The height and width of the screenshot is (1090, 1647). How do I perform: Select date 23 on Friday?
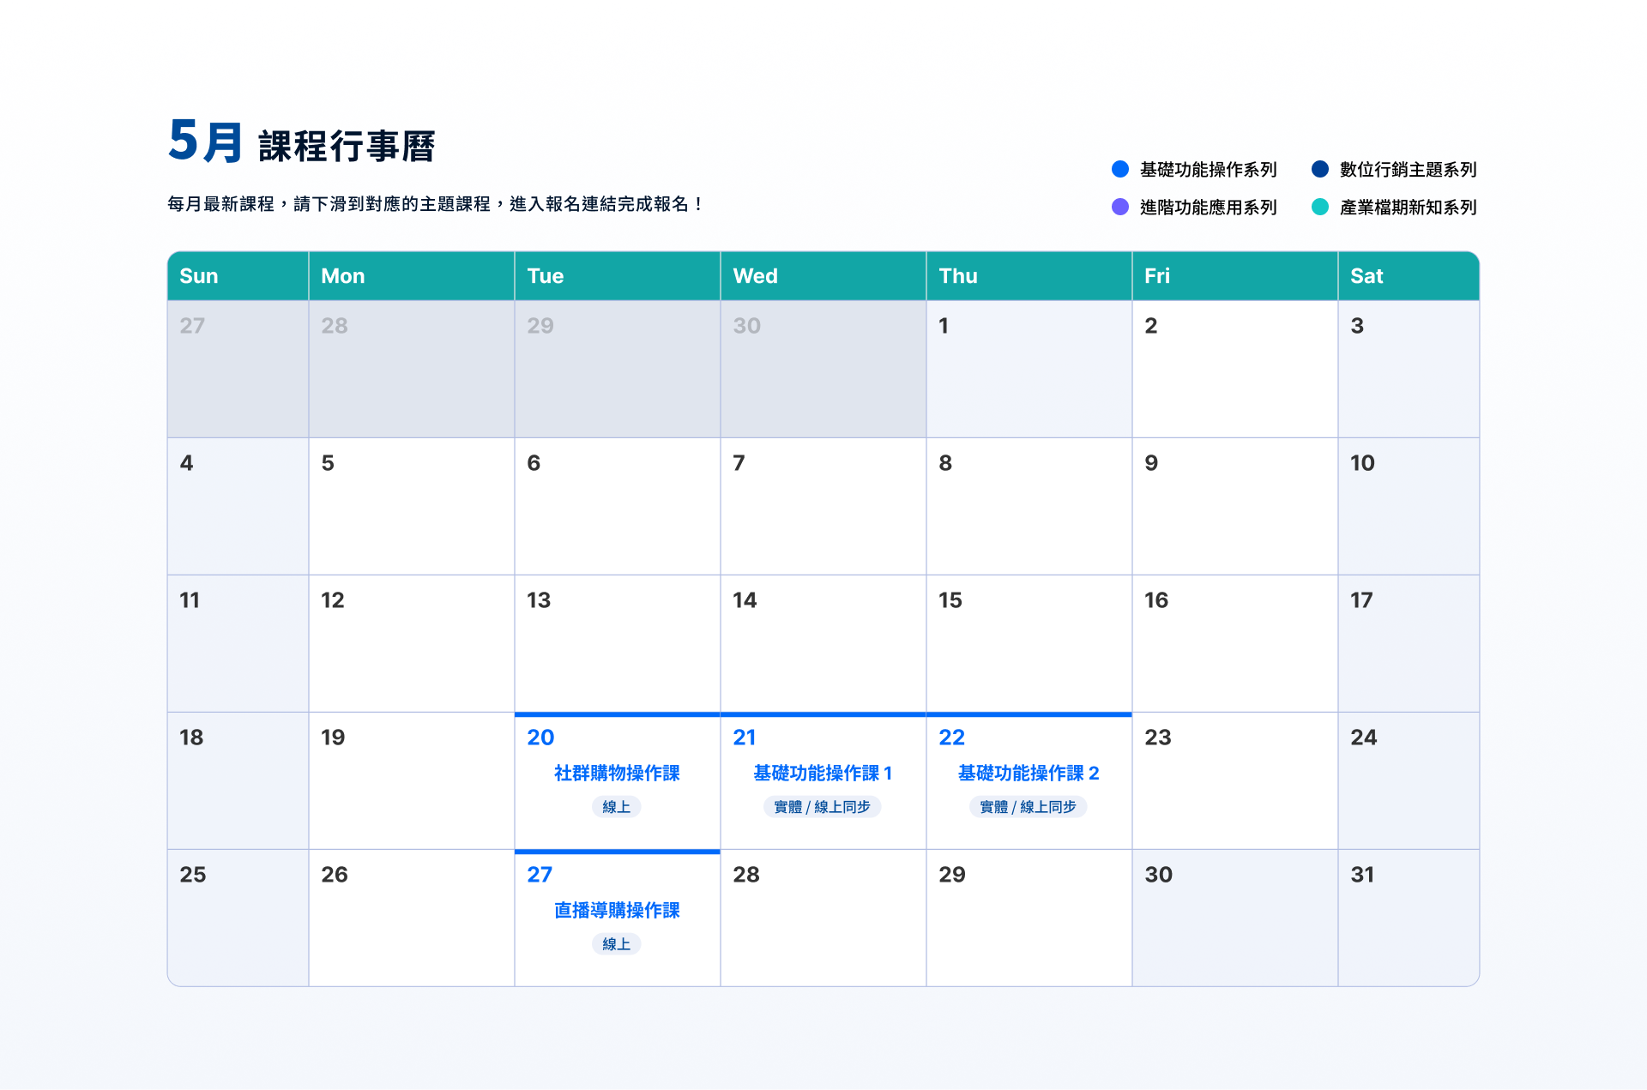coord(1158,738)
